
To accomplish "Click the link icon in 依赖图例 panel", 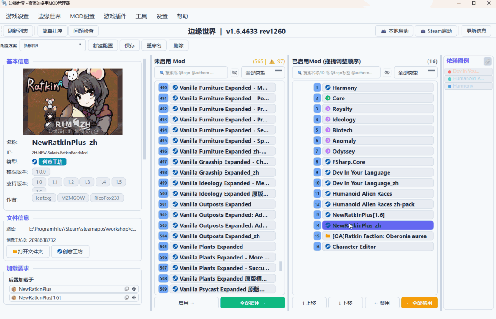I will [487, 61].
